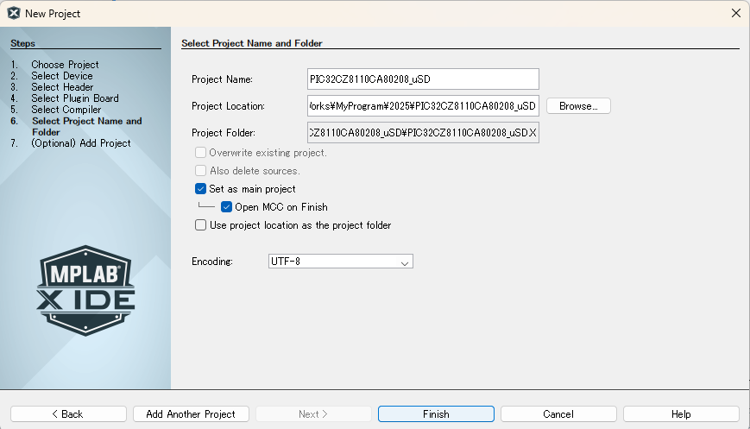The width and height of the screenshot is (750, 429).
Task: Open the Encoding dropdown arrow
Action: pyautogui.click(x=404, y=262)
